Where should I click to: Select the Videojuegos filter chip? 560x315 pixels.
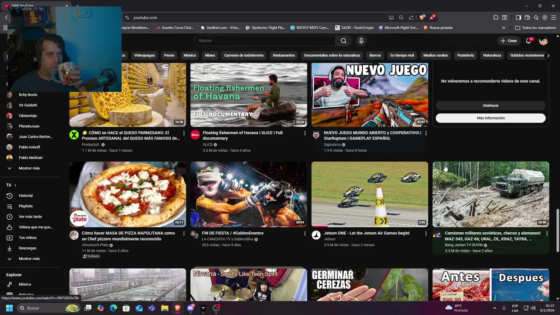144,56
